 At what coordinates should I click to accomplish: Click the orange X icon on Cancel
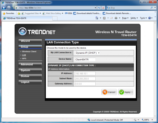[105, 92]
